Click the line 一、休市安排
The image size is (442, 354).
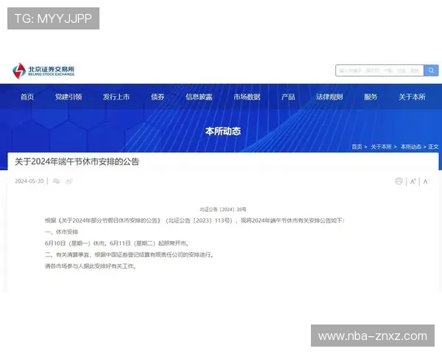[x=61, y=232]
